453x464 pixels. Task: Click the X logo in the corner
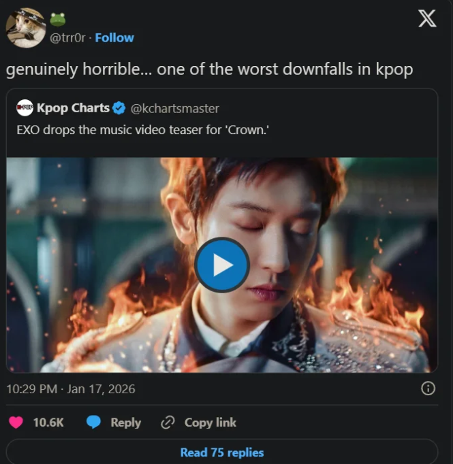tap(427, 18)
